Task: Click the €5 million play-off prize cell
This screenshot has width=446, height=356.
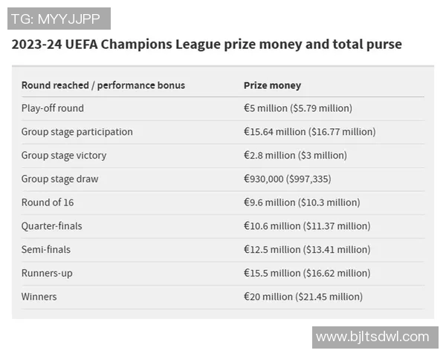Action: point(297,108)
